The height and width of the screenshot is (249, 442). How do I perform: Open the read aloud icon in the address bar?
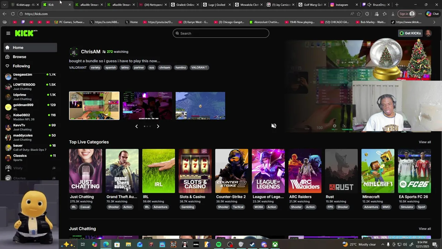[352, 14]
